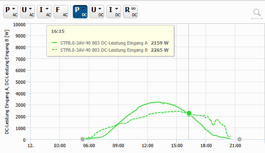This screenshot has width=265, height=153.
Task: Open dropdown arrow on U AC button
Action: (x=31, y=9)
